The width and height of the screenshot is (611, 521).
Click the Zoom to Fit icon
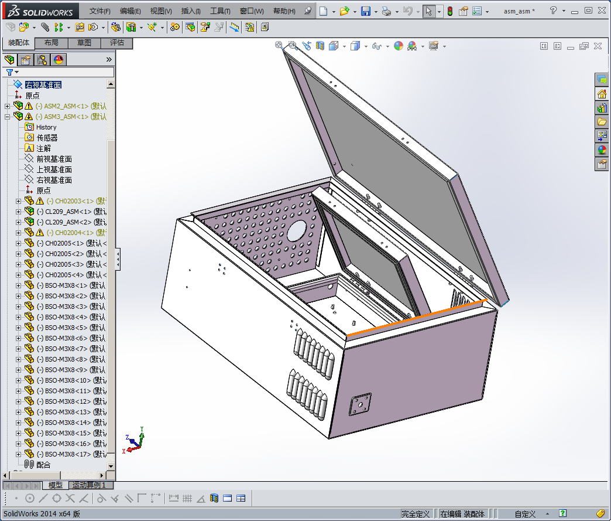pos(279,46)
